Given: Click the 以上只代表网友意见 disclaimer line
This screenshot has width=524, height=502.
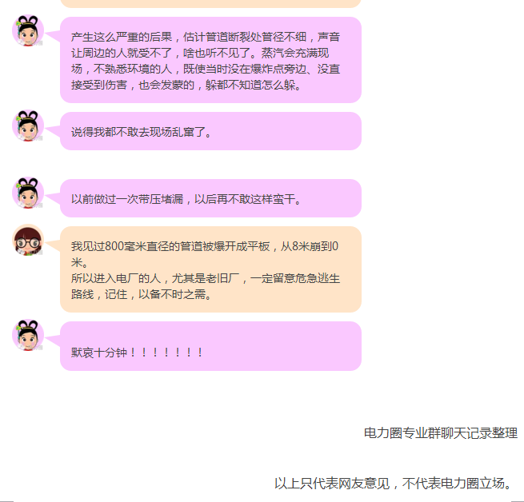Looking at the screenshot, I should tap(394, 484).
